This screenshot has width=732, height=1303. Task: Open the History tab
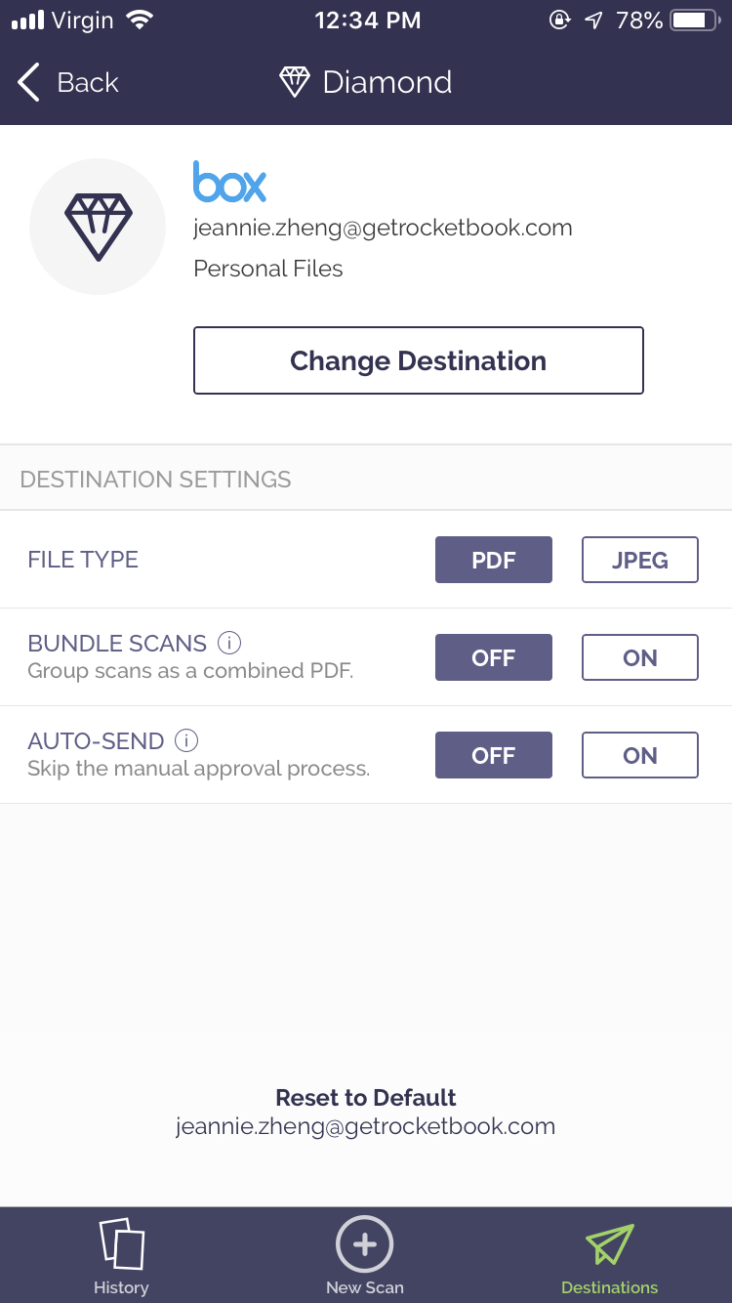tap(121, 1256)
